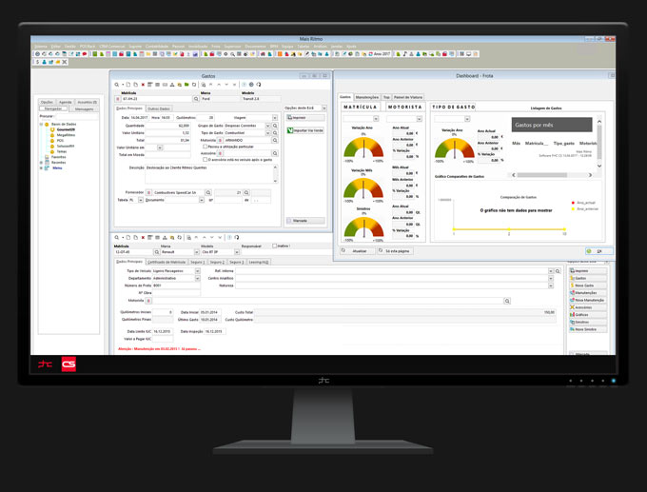647x492 pixels.
Task: Open the Manutenções tab in Dashboard
Action: coord(367,97)
